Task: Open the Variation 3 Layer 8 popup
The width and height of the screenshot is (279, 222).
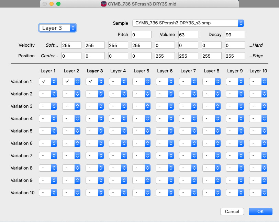Action: 212,106
